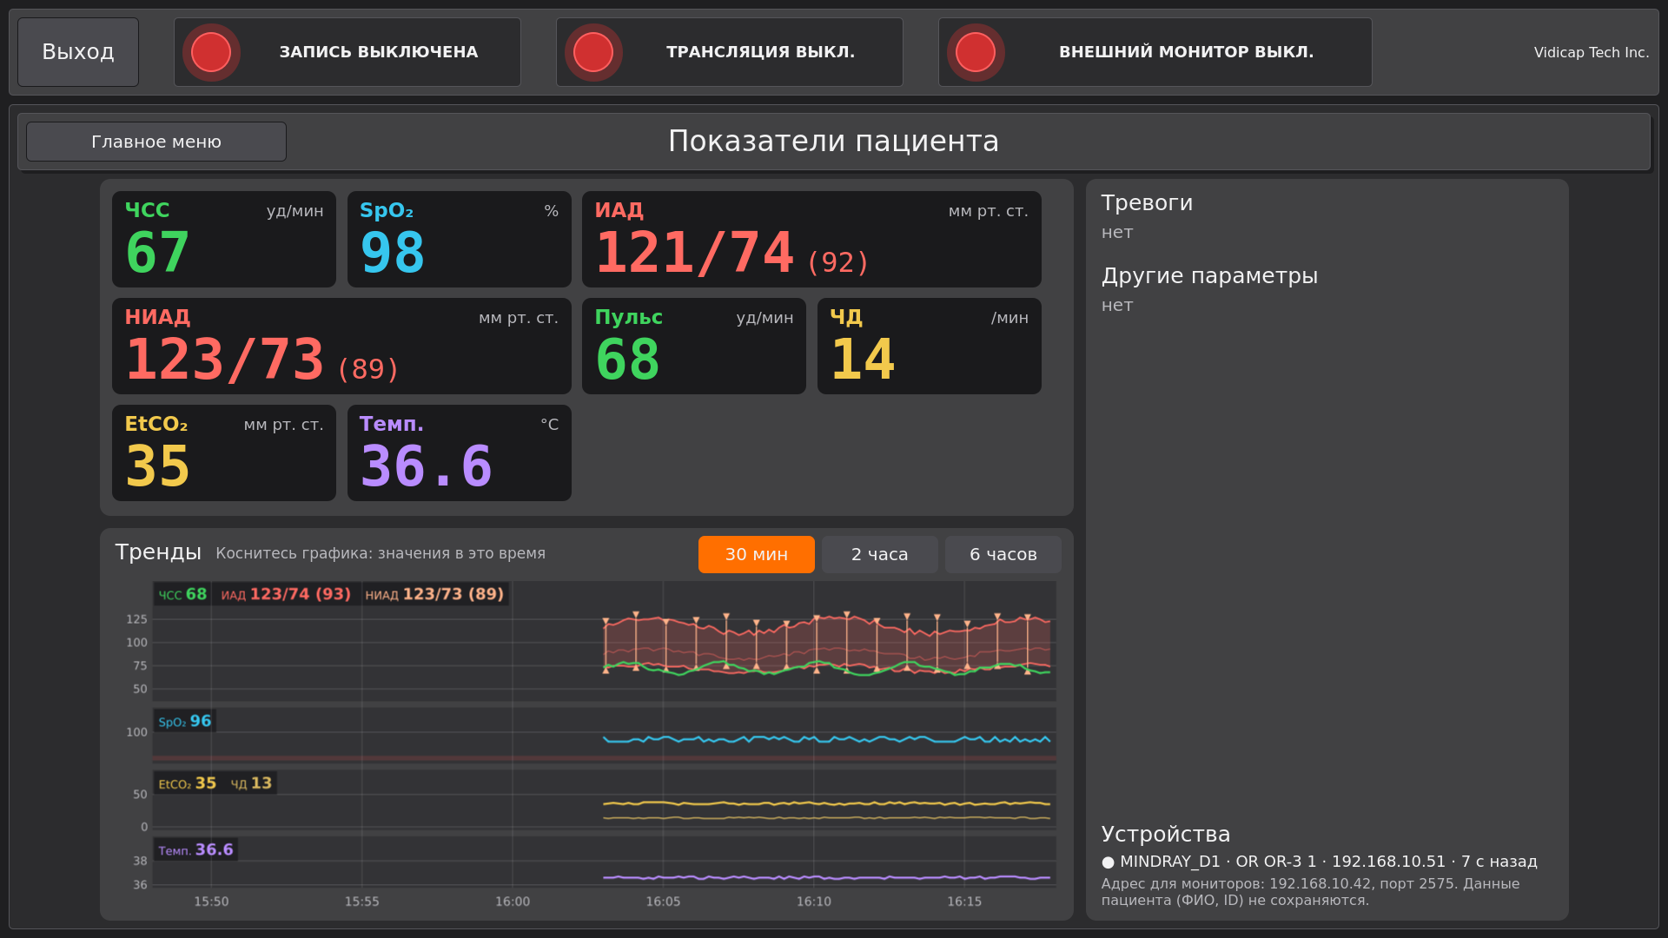The height and width of the screenshot is (938, 1668).
Task: Select the 30 мин trend range
Action: click(757, 554)
